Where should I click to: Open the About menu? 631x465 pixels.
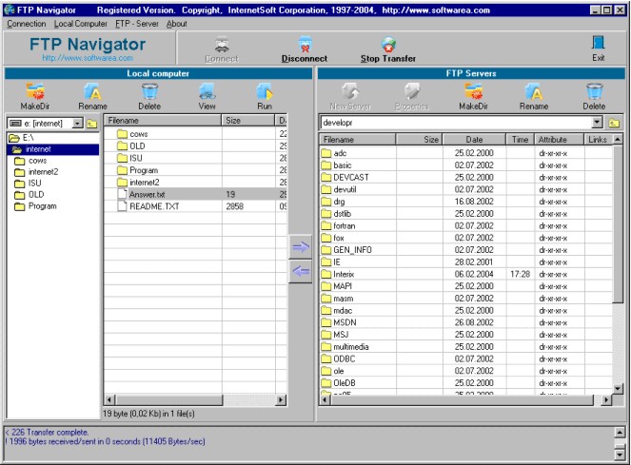177,24
